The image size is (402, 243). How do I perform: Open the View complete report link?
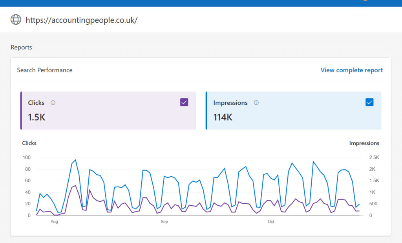351,70
